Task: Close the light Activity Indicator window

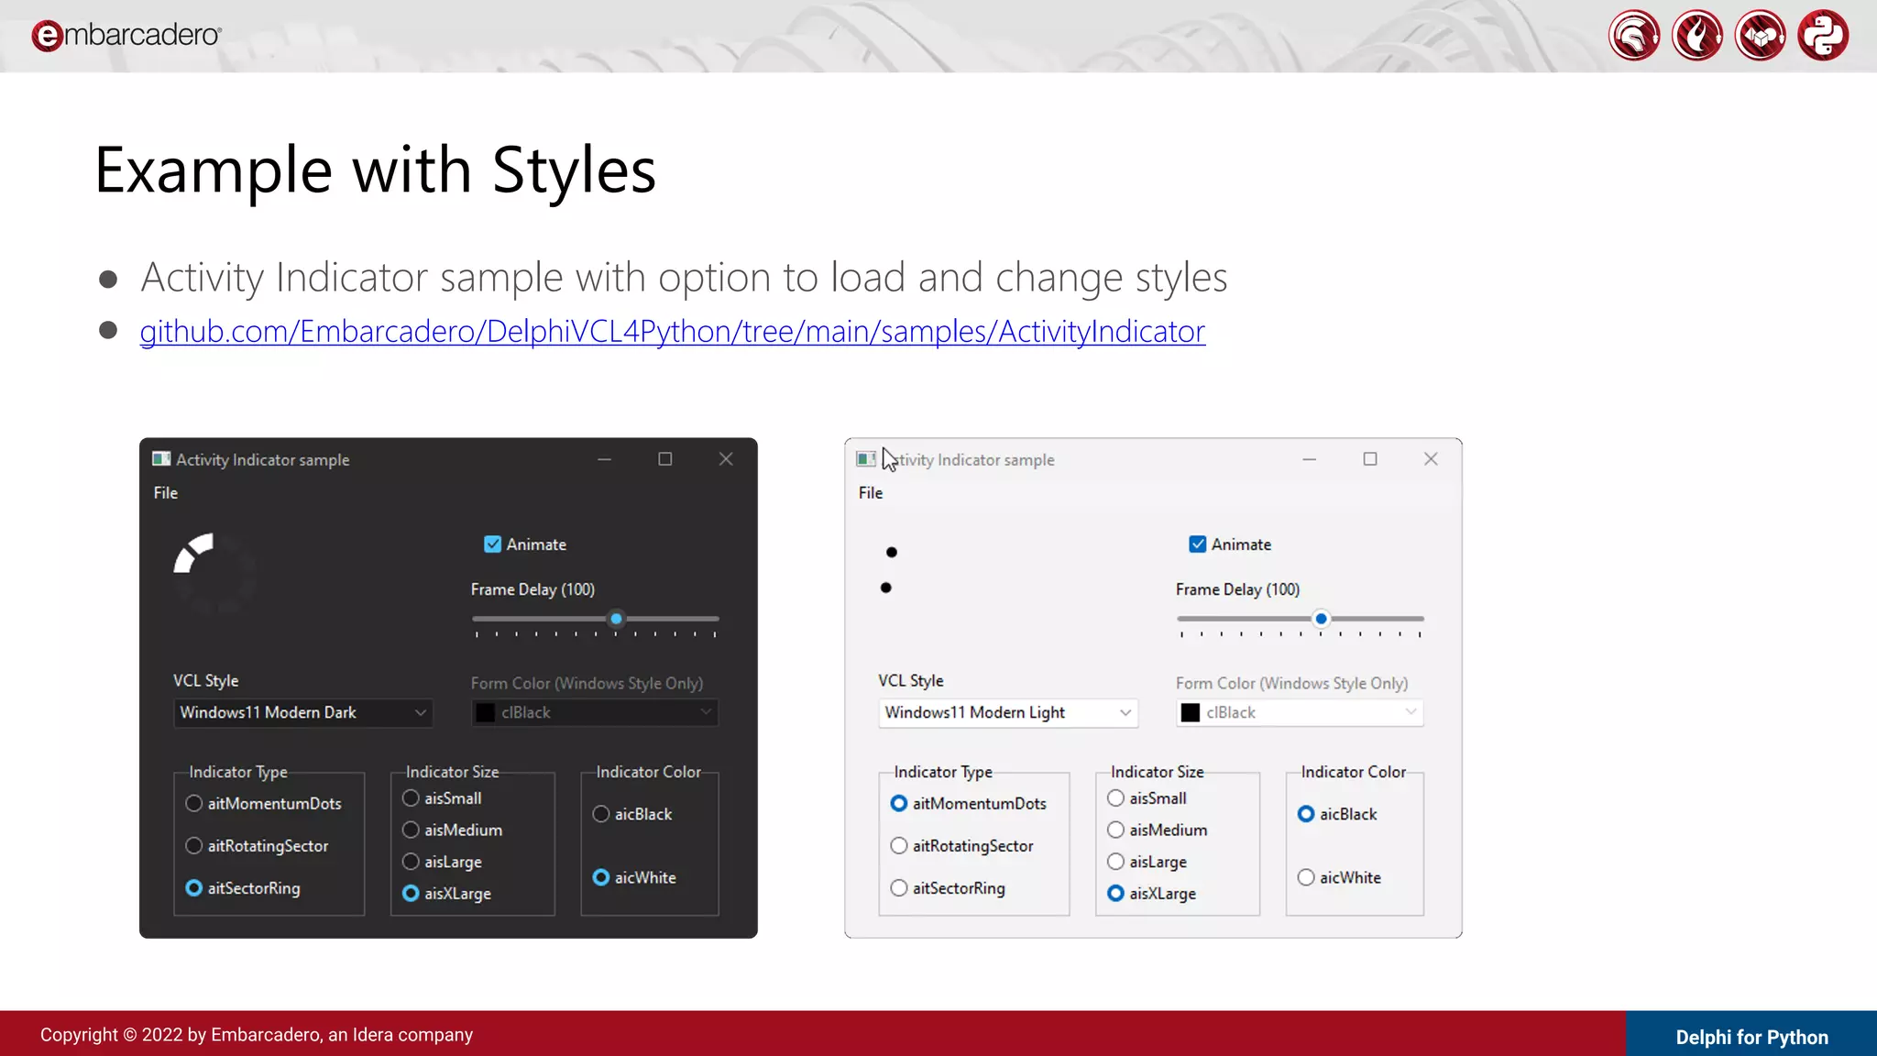Action: click(x=1431, y=459)
